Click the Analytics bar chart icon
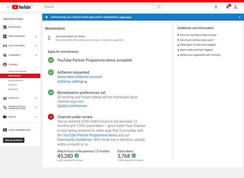 coord(5,98)
